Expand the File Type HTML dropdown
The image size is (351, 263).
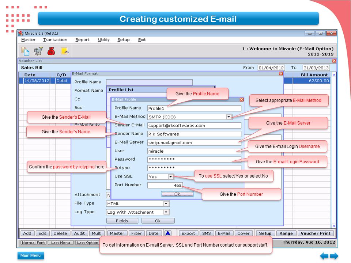pyautogui.click(x=166, y=203)
